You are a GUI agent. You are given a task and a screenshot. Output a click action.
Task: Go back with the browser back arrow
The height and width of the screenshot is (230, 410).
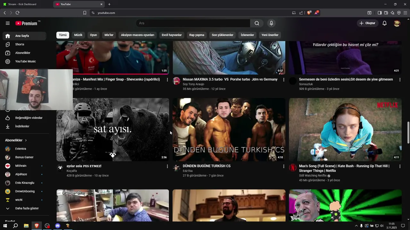[4, 13]
